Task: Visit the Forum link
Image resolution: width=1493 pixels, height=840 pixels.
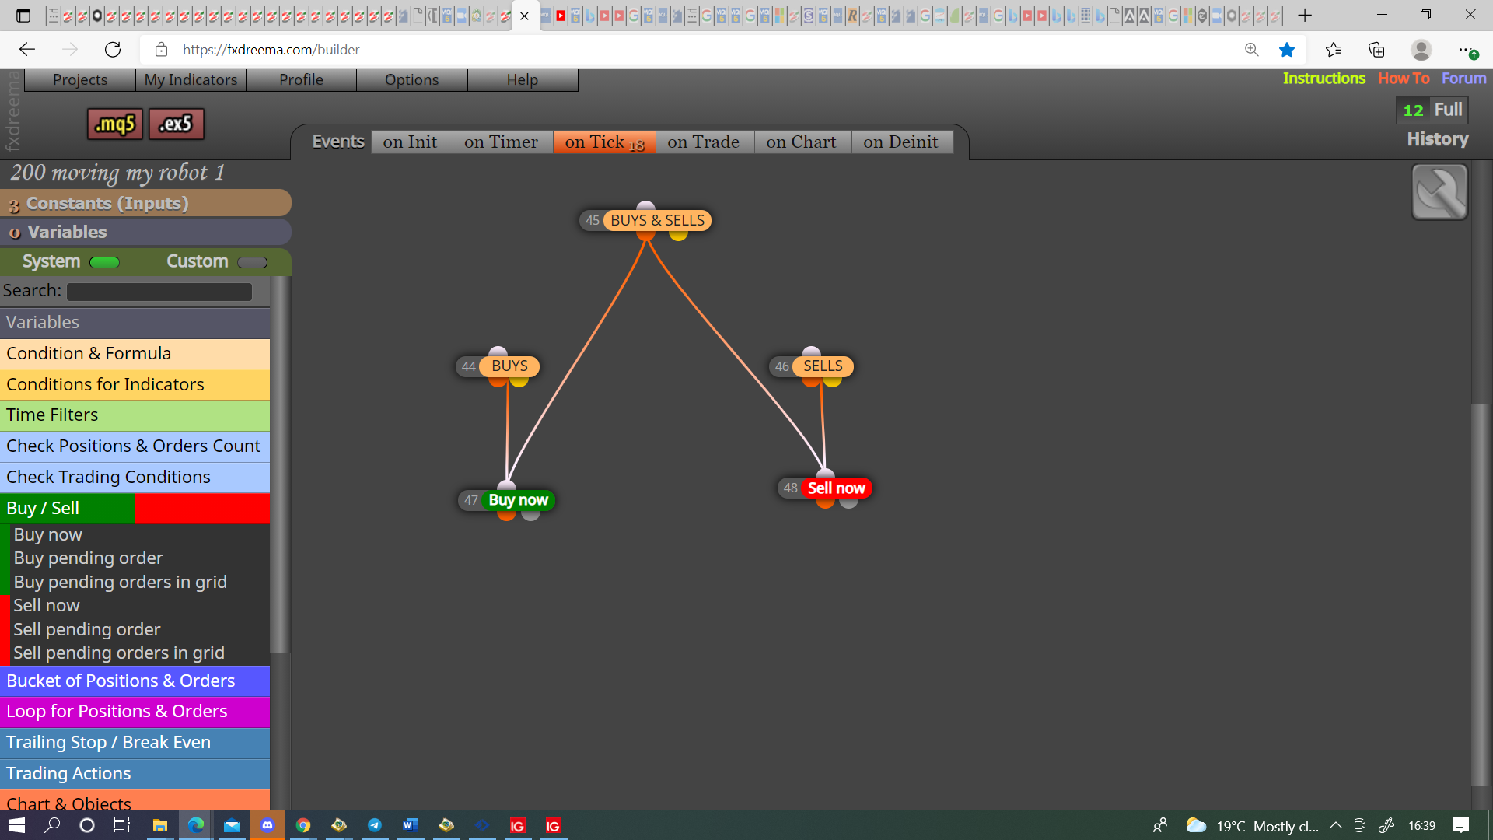Action: click(x=1463, y=79)
